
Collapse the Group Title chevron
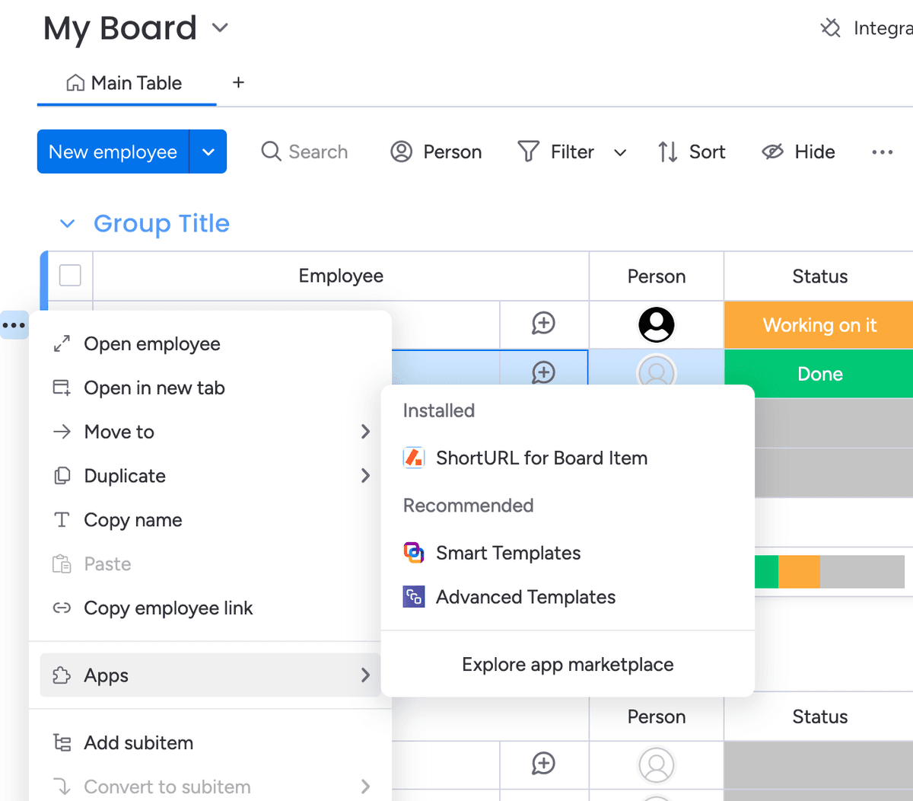coord(67,223)
